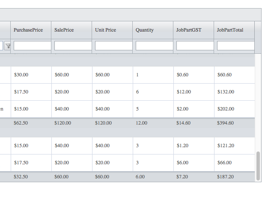Focus the JobPartTotal filter field
The image size is (268, 198).
(x=235, y=46)
